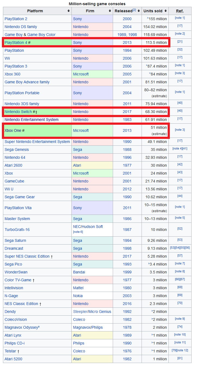Screen dimensions: 197x366
Task: Open reference [21] for PlayStation 4
Action: [x=180, y=41]
